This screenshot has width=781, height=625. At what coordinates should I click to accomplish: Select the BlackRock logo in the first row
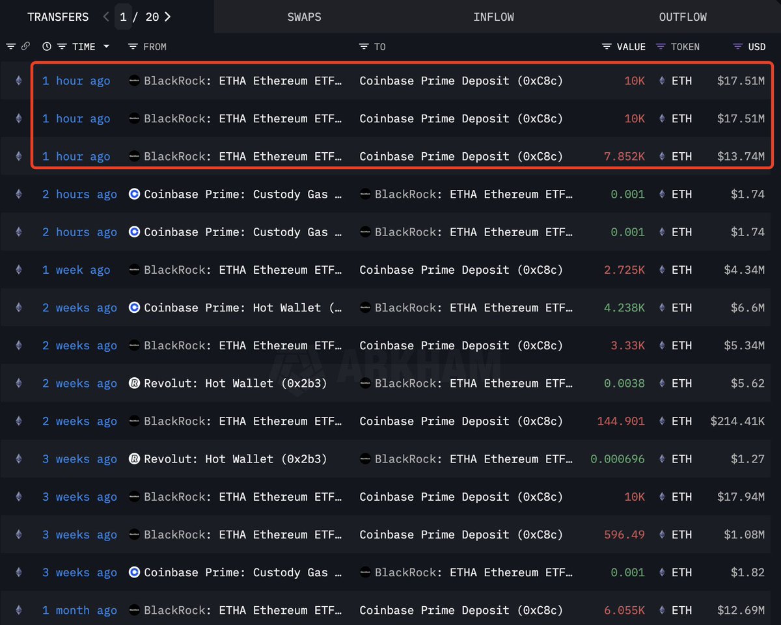(x=134, y=81)
